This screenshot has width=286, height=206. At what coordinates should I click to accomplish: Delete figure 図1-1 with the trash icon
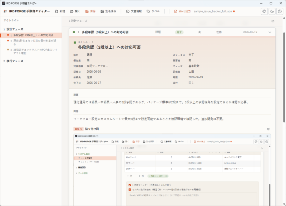click(x=268, y=129)
